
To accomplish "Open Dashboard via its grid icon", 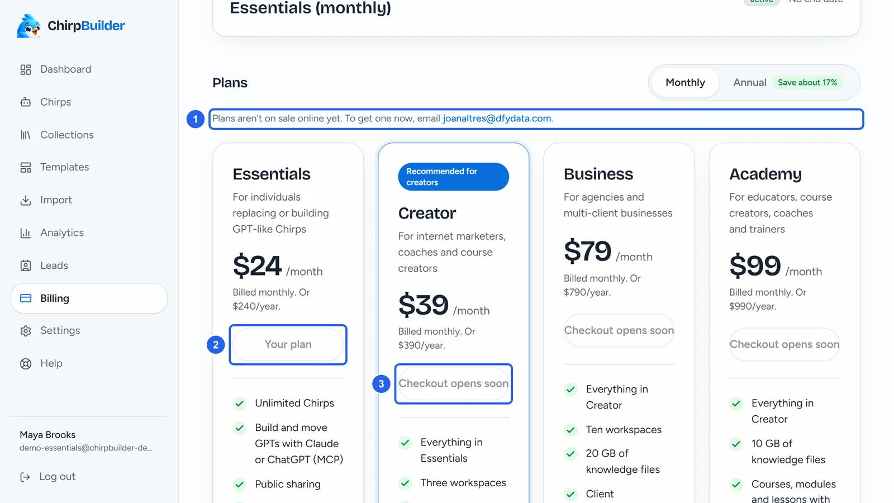I will tap(26, 69).
